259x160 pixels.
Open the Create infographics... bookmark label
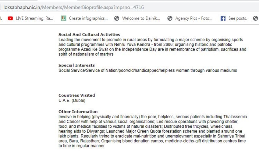88,18
